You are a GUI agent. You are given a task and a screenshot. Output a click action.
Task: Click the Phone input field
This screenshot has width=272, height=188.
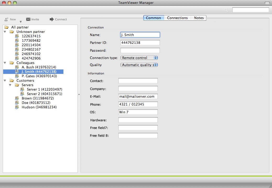tap(138, 104)
